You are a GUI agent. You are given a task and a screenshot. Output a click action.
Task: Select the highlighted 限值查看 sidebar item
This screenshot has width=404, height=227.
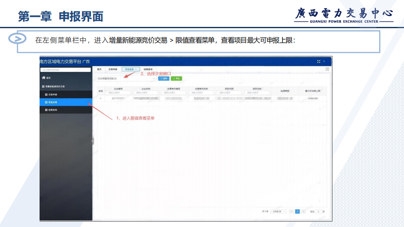(x=66, y=102)
